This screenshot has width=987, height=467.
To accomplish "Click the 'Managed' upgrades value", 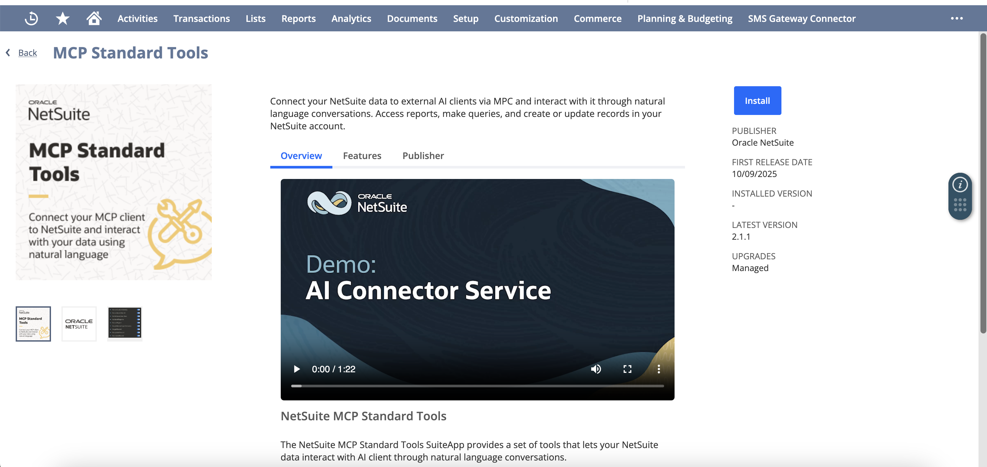I will coord(750,268).
